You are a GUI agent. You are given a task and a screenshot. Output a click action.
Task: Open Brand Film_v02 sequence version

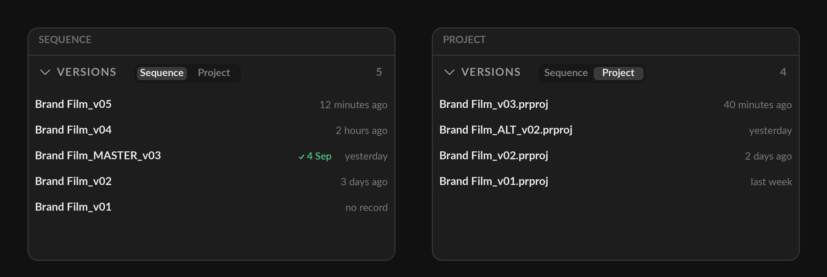(x=211, y=182)
